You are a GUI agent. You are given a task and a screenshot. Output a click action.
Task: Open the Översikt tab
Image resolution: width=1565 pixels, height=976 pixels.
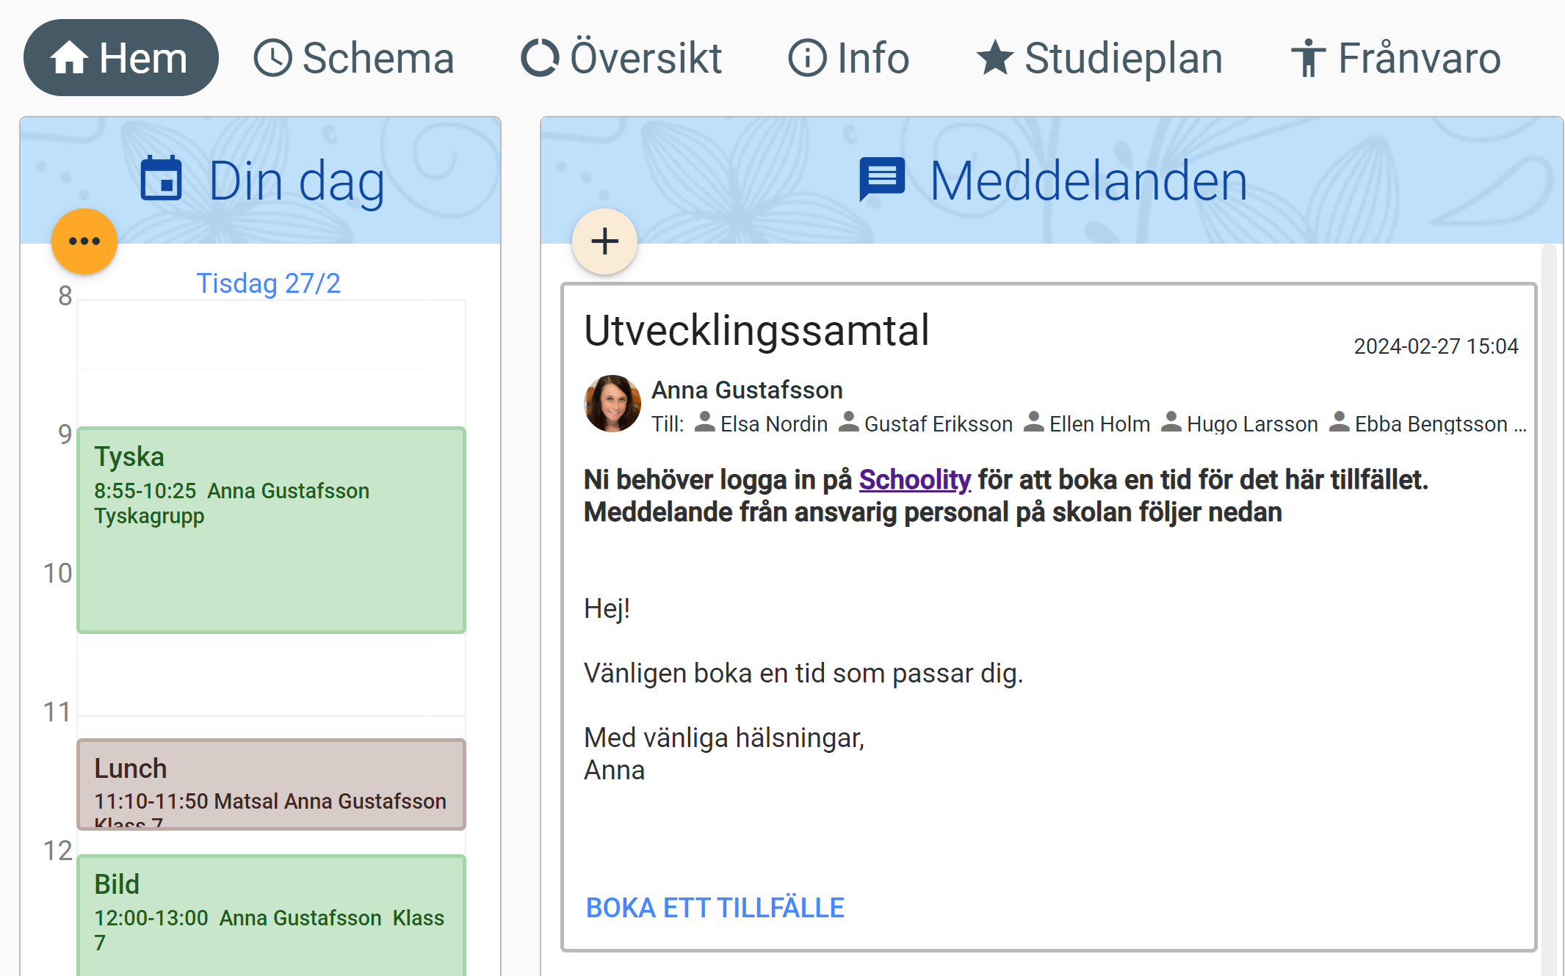(621, 58)
